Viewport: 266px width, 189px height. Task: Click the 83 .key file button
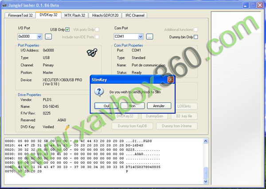(184, 116)
